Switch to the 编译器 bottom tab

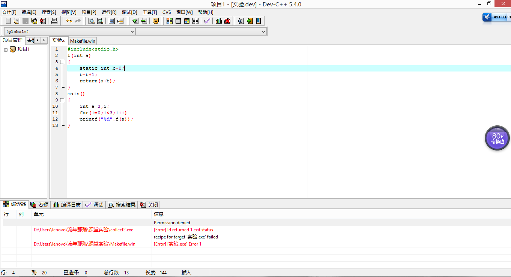click(x=15, y=204)
